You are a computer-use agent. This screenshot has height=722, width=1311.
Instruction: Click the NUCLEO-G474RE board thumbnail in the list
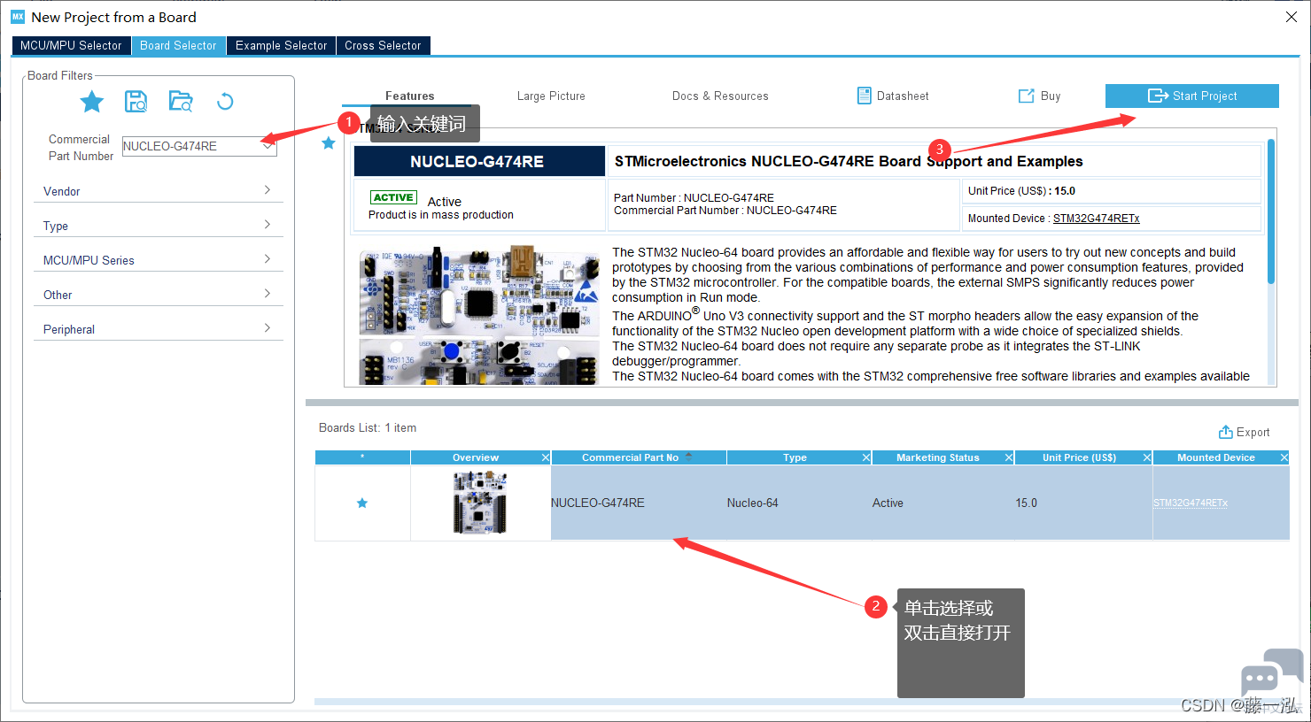coord(480,503)
